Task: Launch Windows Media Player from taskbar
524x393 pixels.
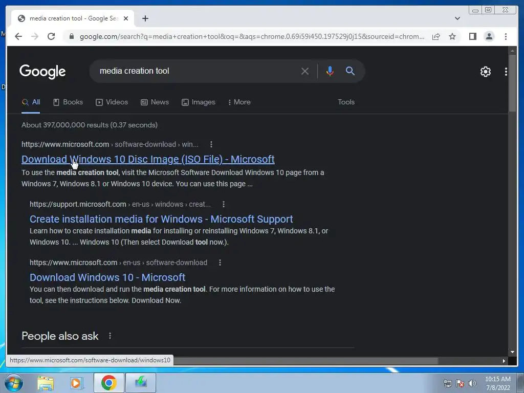Action: coord(77,383)
